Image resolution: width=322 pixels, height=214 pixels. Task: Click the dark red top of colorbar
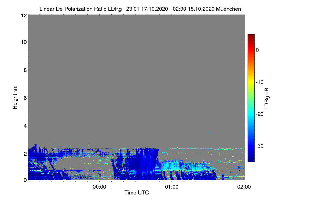251,36
